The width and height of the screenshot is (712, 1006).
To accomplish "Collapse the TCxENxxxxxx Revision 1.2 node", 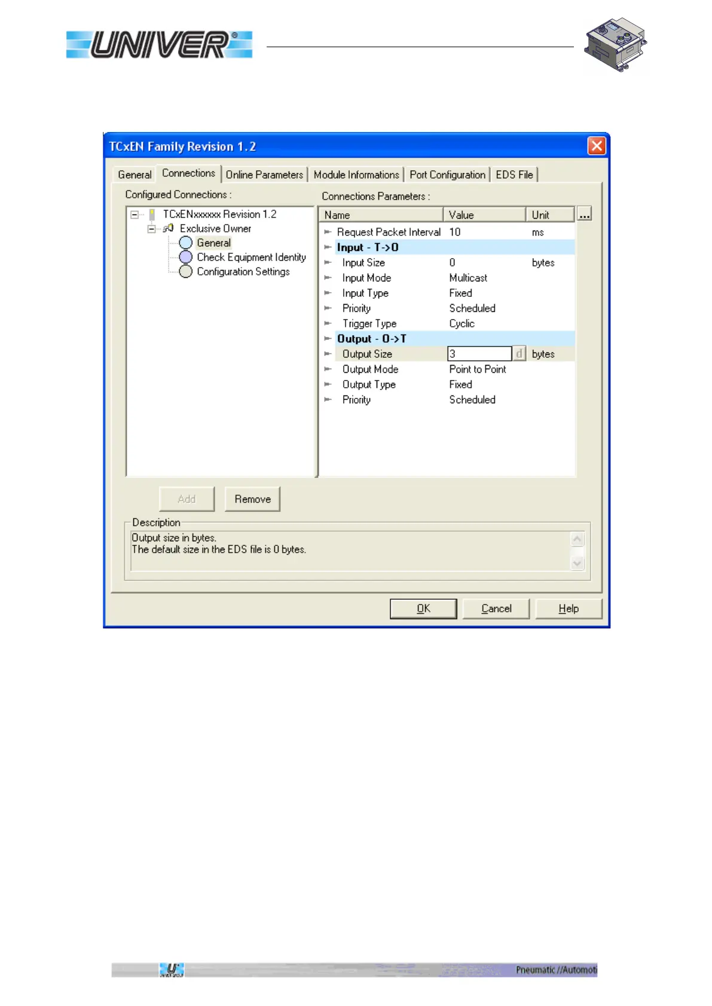I will click(135, 214).
